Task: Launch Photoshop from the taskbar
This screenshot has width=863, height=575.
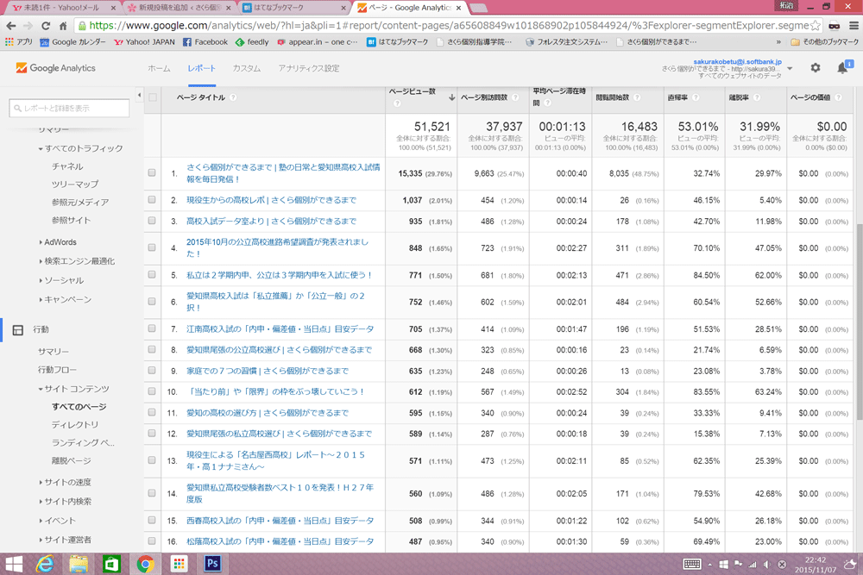Action: [211, 564]
